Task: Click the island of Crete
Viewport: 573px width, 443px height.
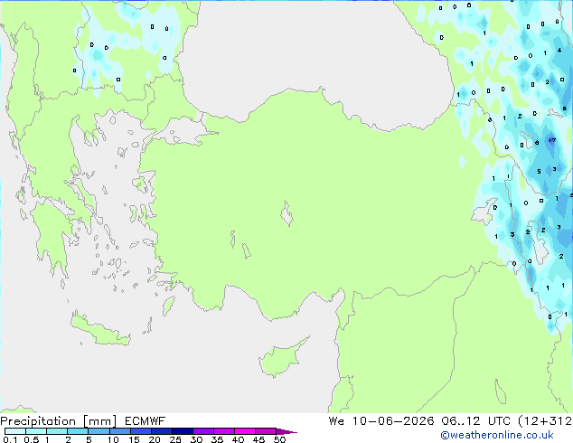Action: [99, 330]
